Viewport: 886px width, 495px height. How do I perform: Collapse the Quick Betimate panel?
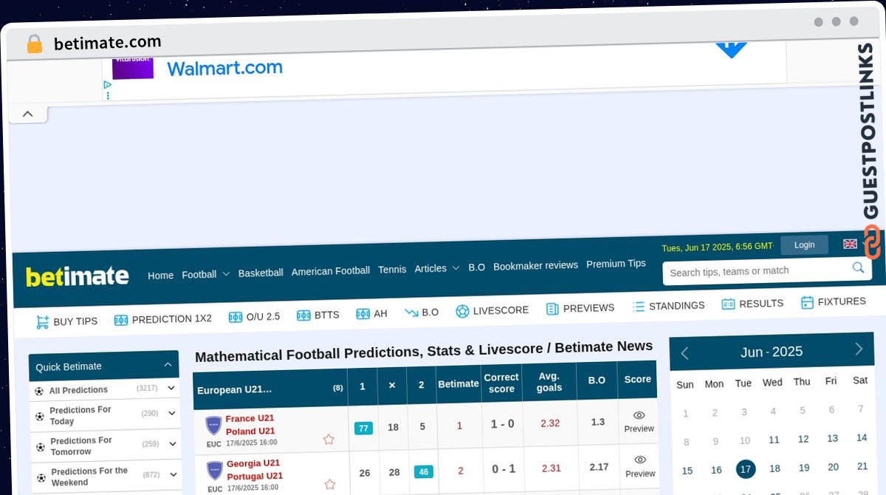click(x=168, y=364)
